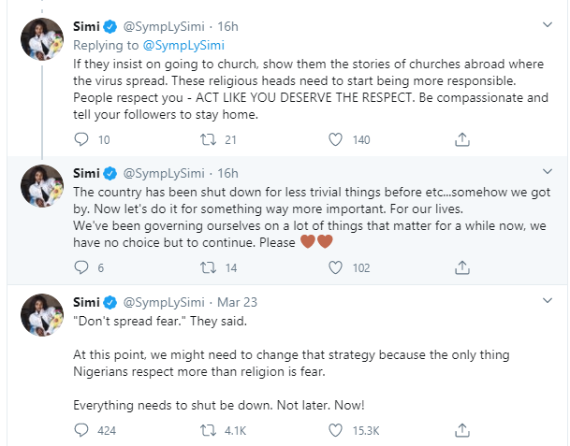Share the tweet about going to church
The image size is (570, 446).
[x=461, y=139]
